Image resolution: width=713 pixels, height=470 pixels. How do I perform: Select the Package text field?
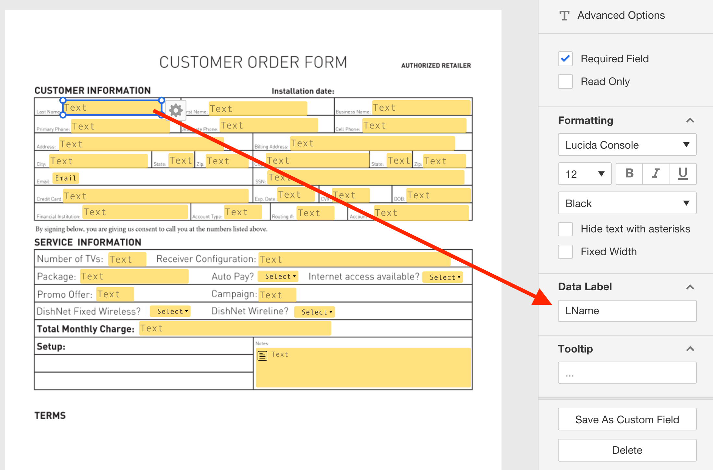[x=134, y=276]
